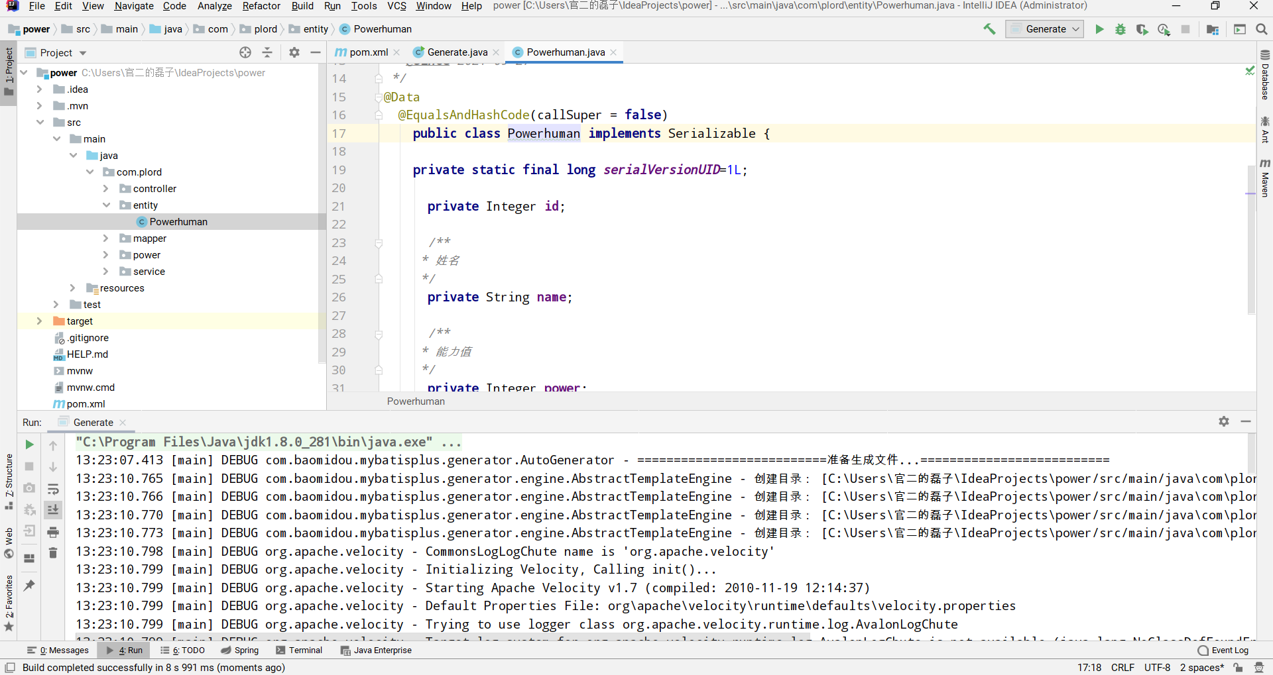Click the Stop icon in main toolbar
The image size is (1273, 675).
1185,29
